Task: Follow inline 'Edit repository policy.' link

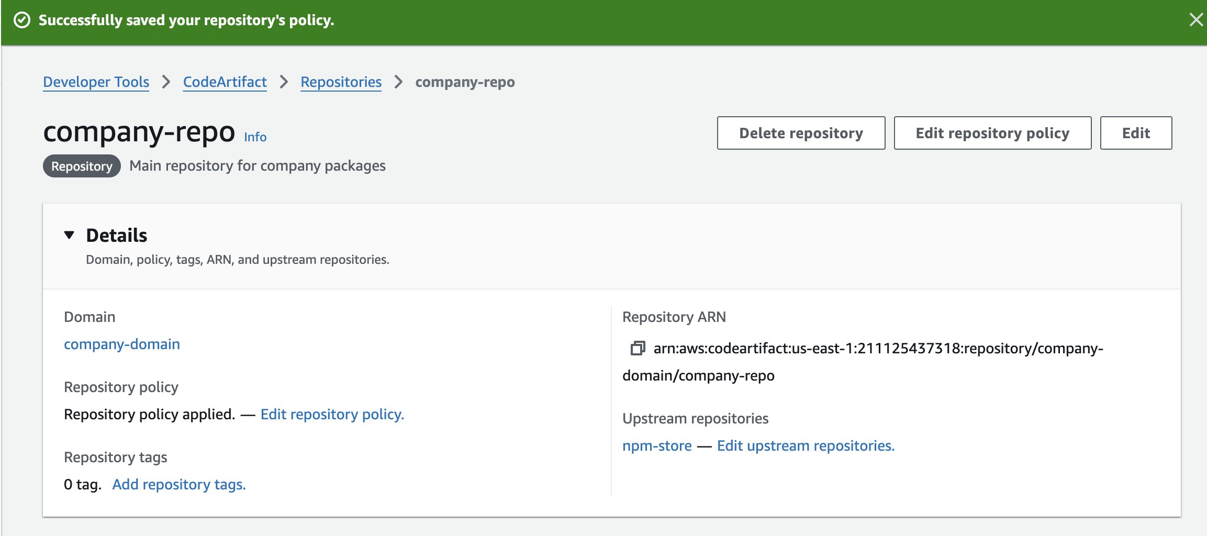Action: click(x=332, y=415)
